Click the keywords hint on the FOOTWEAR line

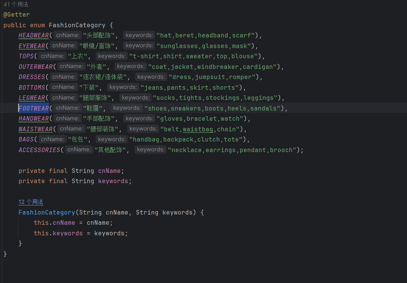point(127,108)
